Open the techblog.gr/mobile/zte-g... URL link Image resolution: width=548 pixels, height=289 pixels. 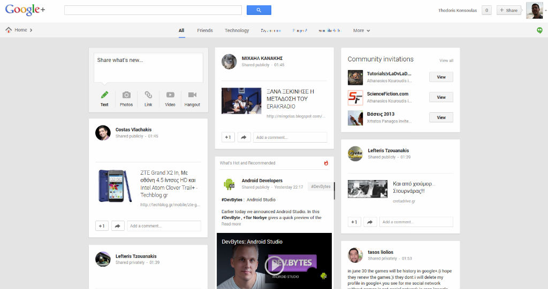tap(170, 205)
